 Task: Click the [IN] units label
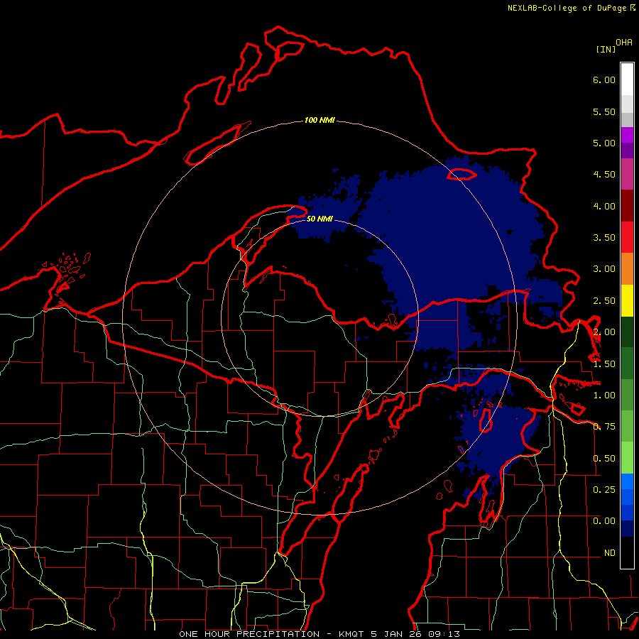click(606, 49)
